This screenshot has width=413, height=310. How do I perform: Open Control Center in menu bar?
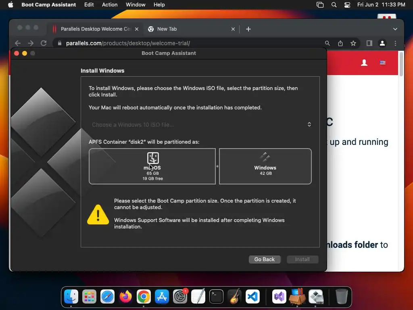click(x=347, y=5)
